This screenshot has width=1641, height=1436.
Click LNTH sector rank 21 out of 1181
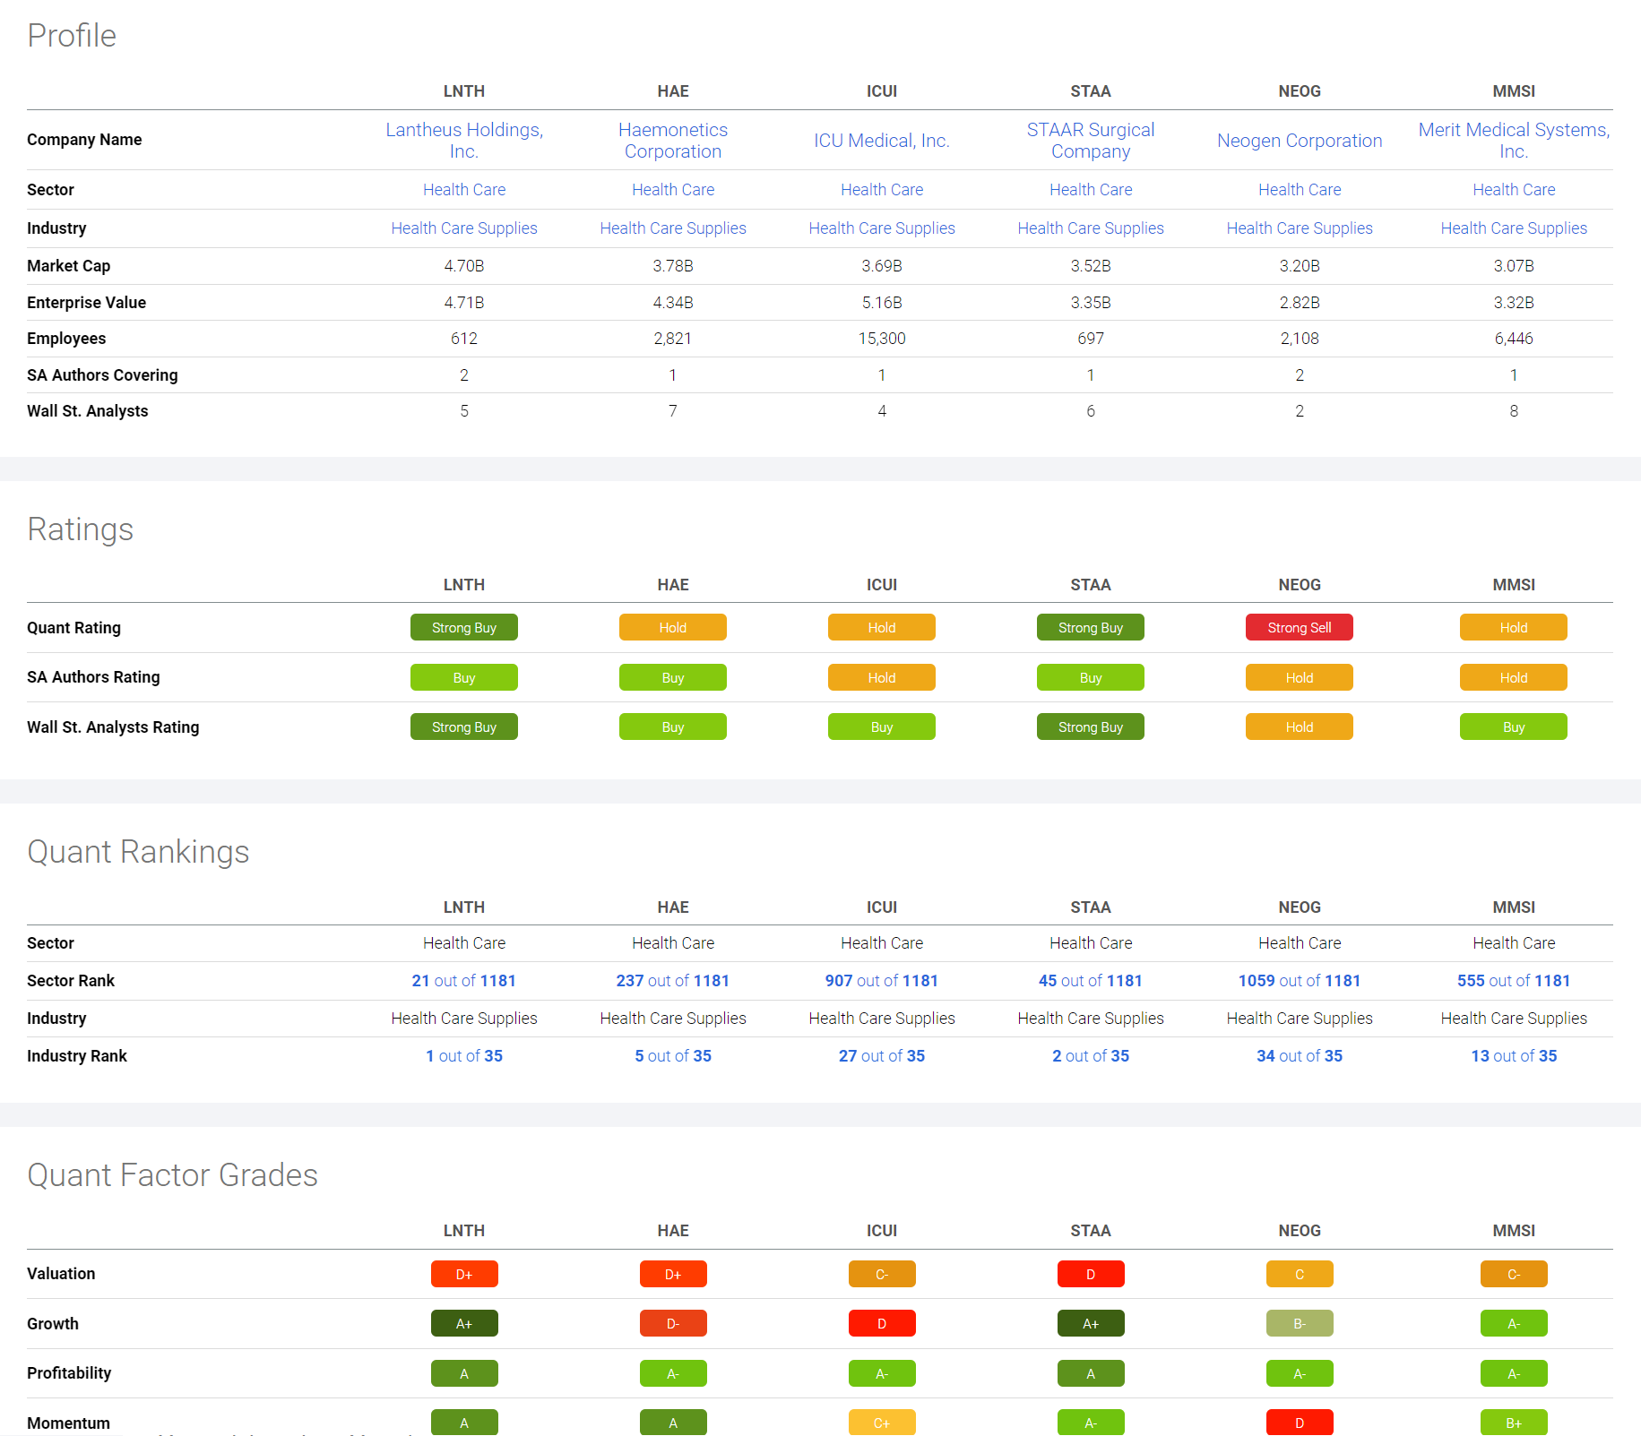[464, 981]
